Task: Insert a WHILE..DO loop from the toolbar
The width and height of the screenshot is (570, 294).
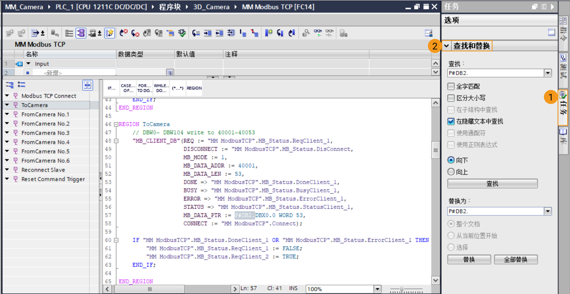Action: coord(161,88)
